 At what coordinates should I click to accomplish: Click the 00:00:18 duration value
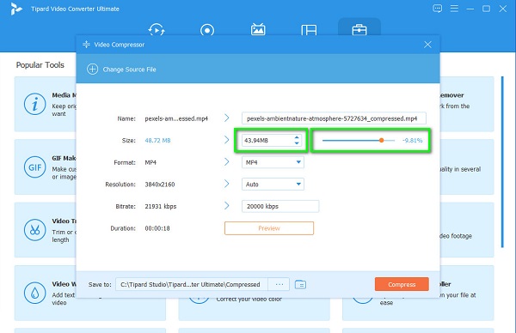coord(157,228)
